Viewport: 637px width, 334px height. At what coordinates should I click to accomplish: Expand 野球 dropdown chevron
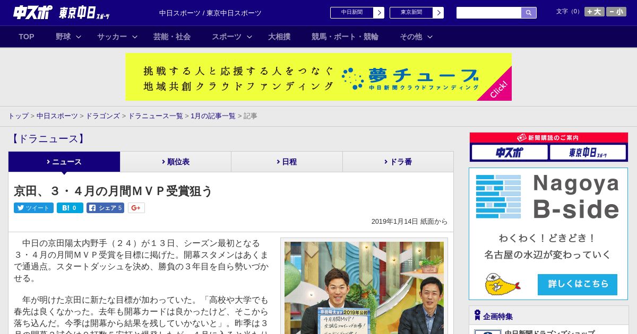click(79, 37)
